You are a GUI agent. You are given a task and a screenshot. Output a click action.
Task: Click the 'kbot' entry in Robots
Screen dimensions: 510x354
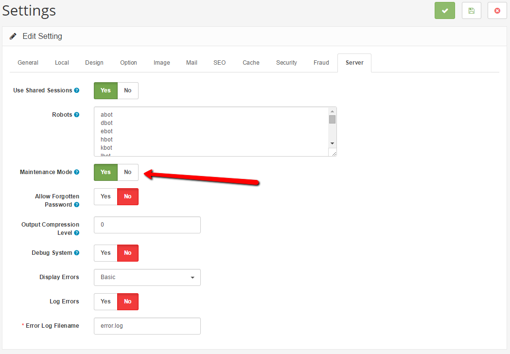pos(106,148)
